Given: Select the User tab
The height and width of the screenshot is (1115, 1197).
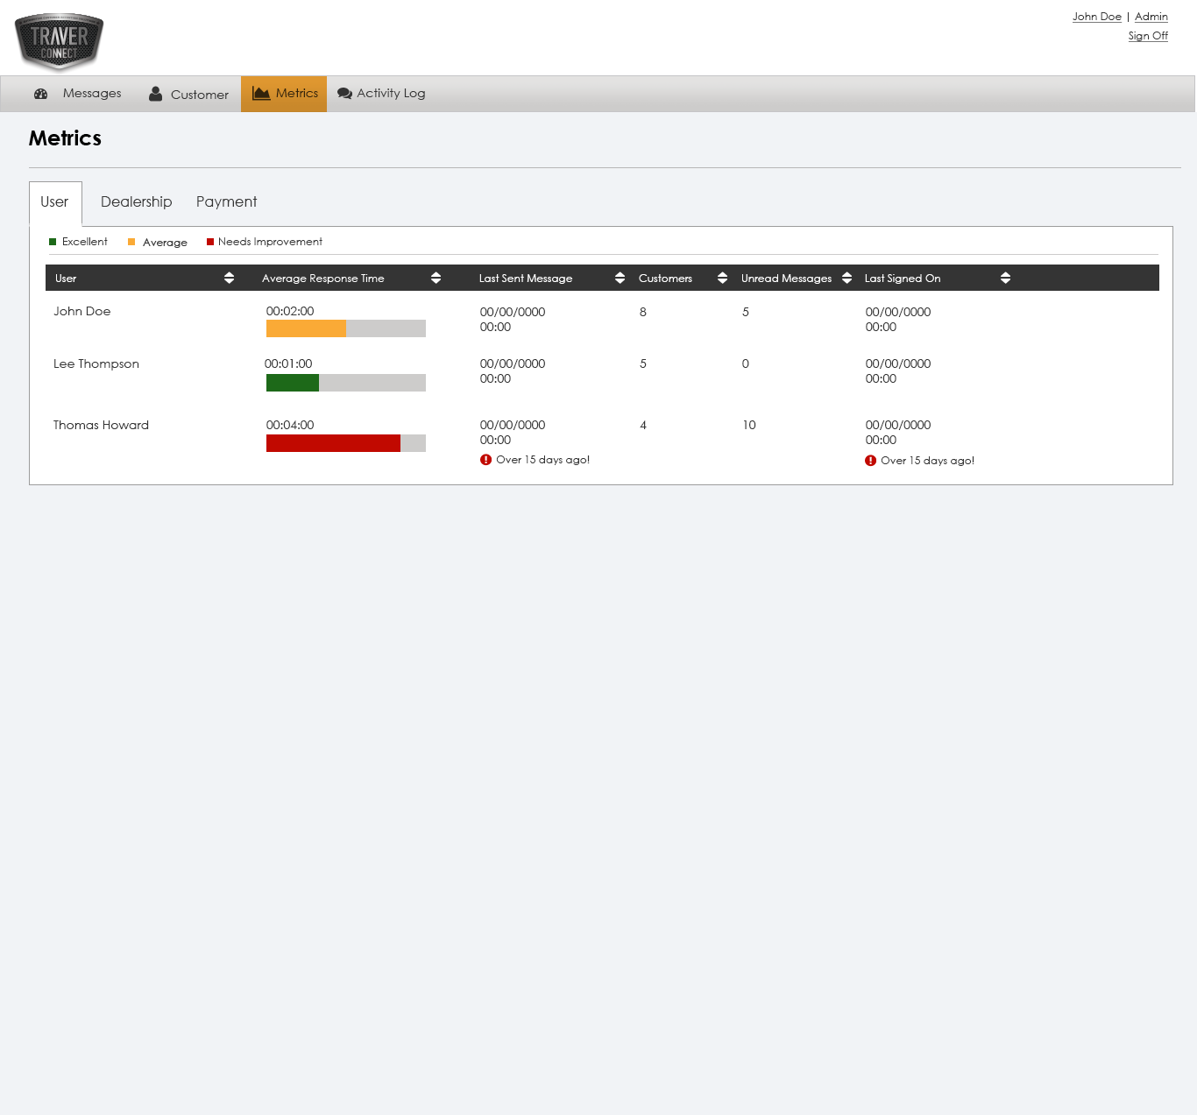Looking at the screenshot, I should point(54,202).
